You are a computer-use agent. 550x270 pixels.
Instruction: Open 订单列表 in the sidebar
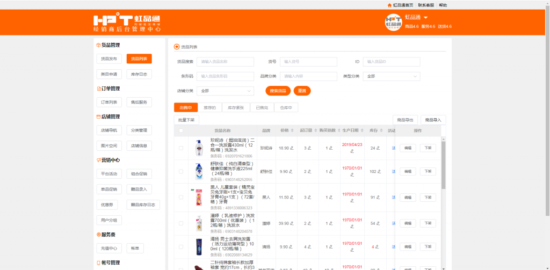[109, 102]
